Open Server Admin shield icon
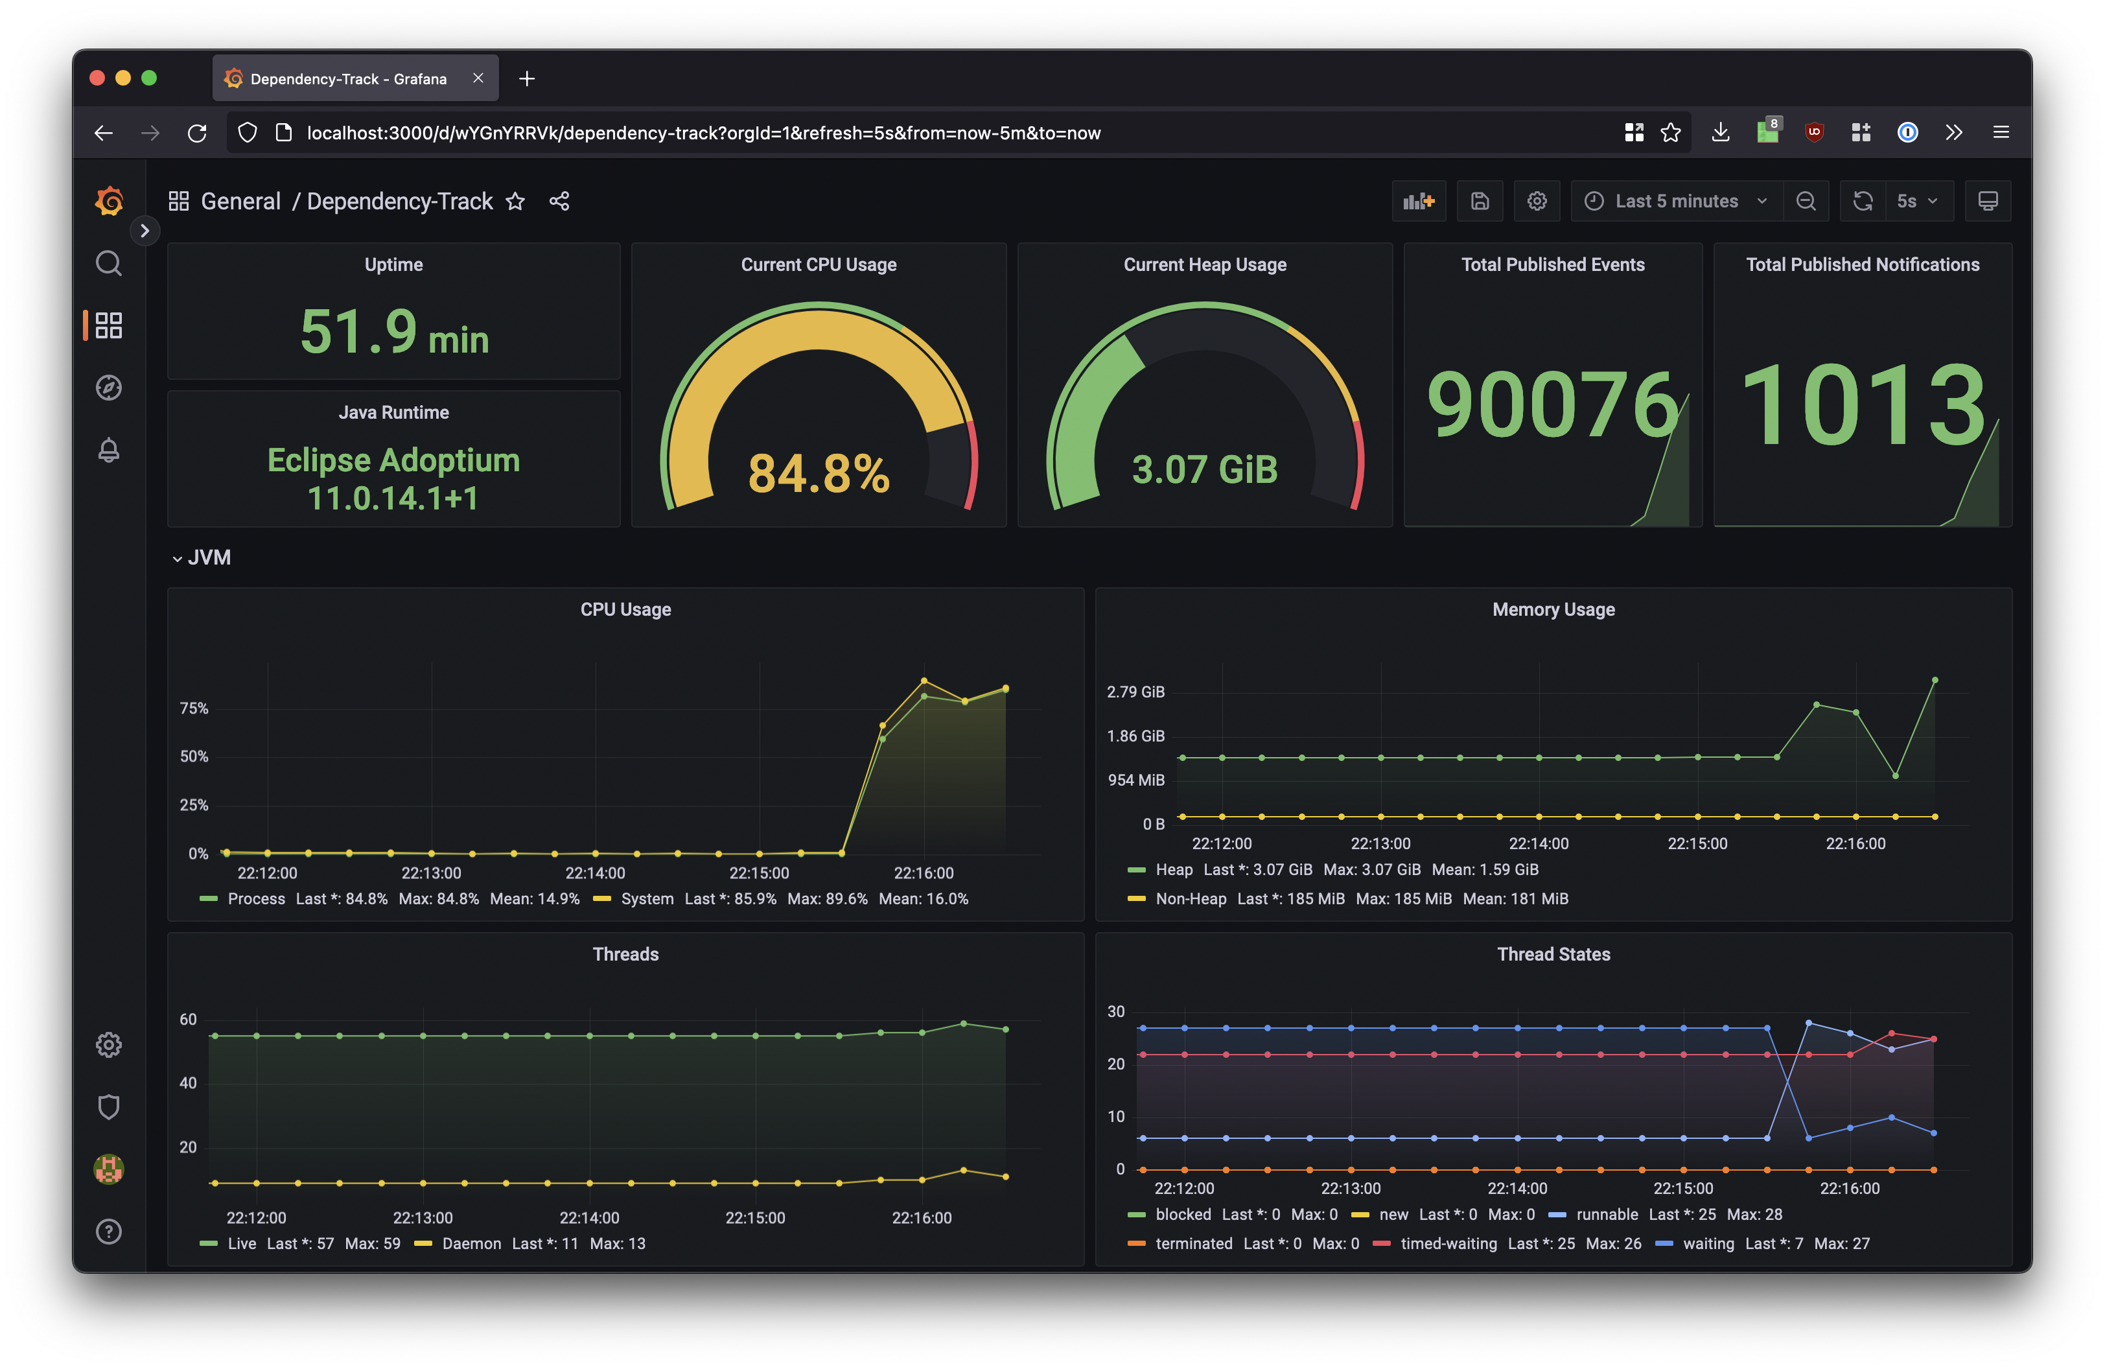The image size is (2105, 1369). point(109,1106)
